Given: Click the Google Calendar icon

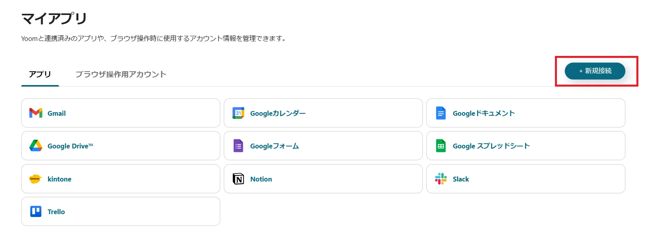Looking at the screenshot, I should pyautogui.click(x=238, y=113).
